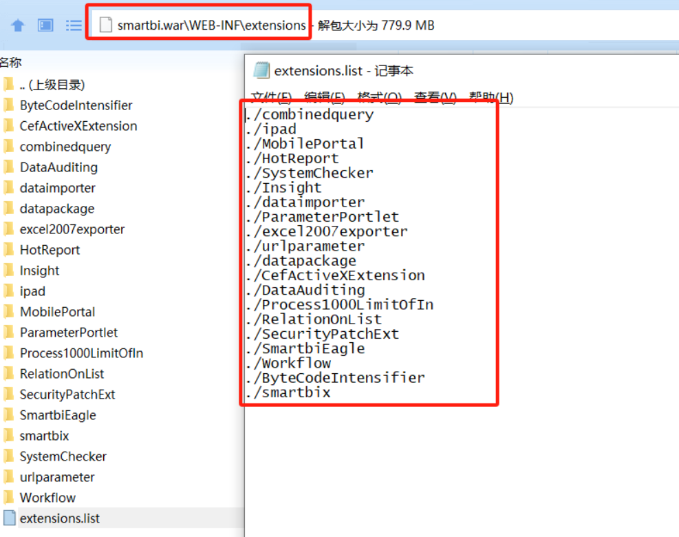
Task: Select the smartbix folder icon
Action: 8,436
